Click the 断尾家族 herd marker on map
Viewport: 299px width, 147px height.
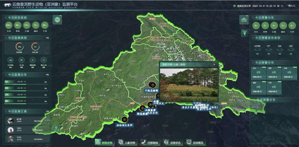pos(142,108)
